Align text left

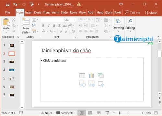pos(80,31)
